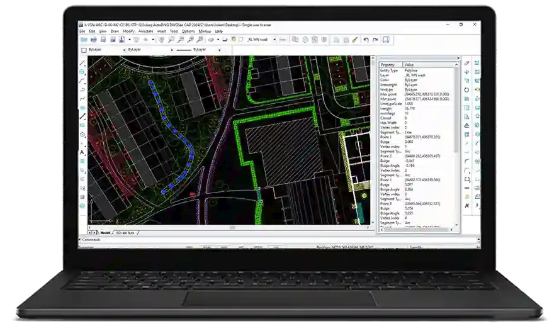Open the Edit menu
The height and width of the screenshot is (326, 559).
point(92,31)
